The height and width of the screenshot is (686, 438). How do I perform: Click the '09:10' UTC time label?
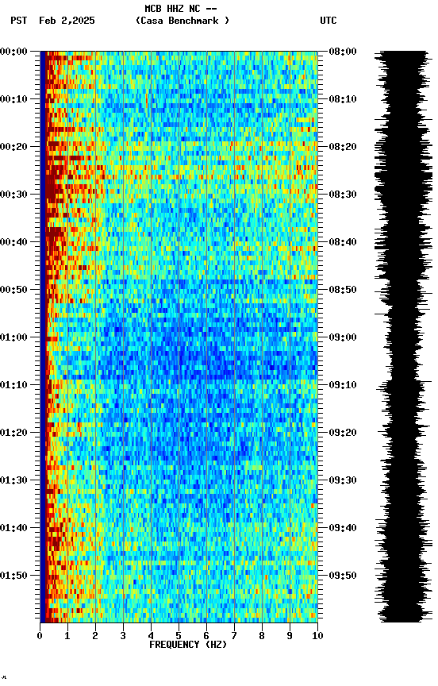coord(343,385)
